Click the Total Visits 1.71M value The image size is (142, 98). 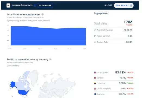[128, 22]
